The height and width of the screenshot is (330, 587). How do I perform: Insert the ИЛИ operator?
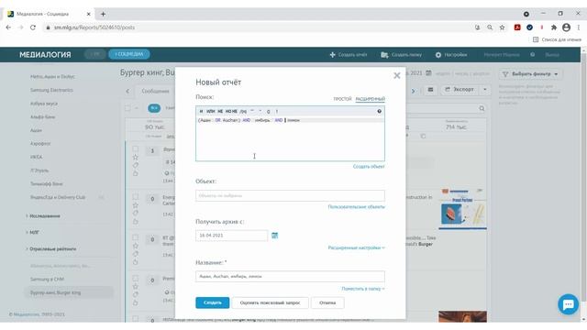click(210, 112)
